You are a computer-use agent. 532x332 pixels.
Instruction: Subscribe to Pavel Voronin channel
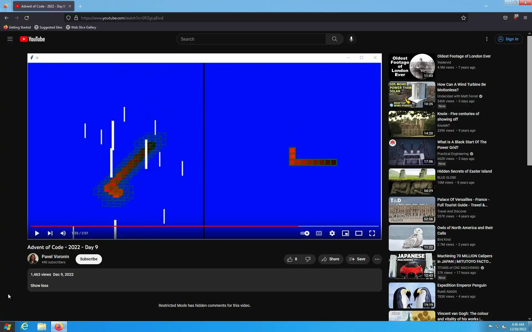point(89,259)
